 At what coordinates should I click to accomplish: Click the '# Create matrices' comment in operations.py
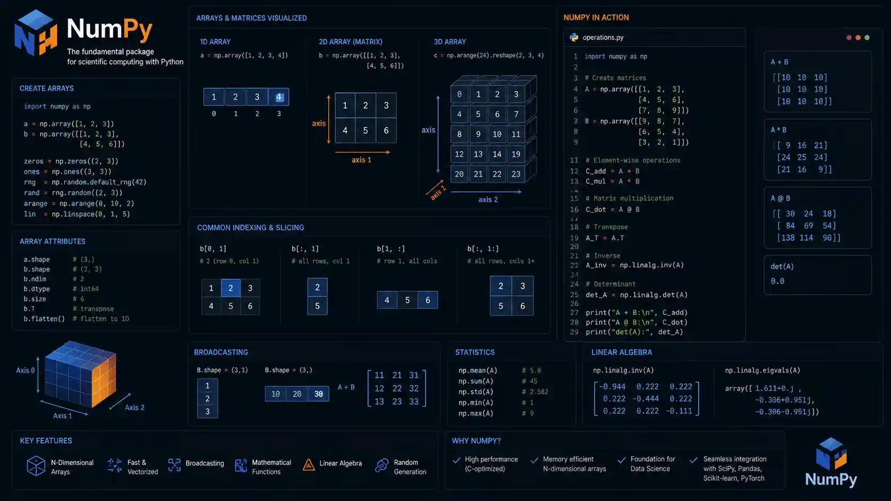[x=615, y=78]
